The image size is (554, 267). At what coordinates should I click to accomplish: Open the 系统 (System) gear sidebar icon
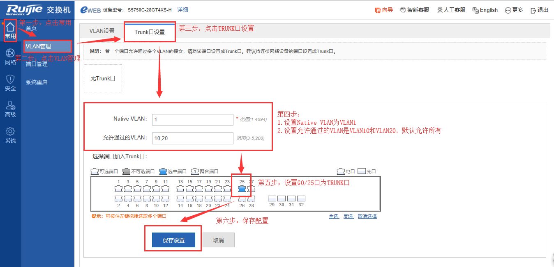[10, 135]
